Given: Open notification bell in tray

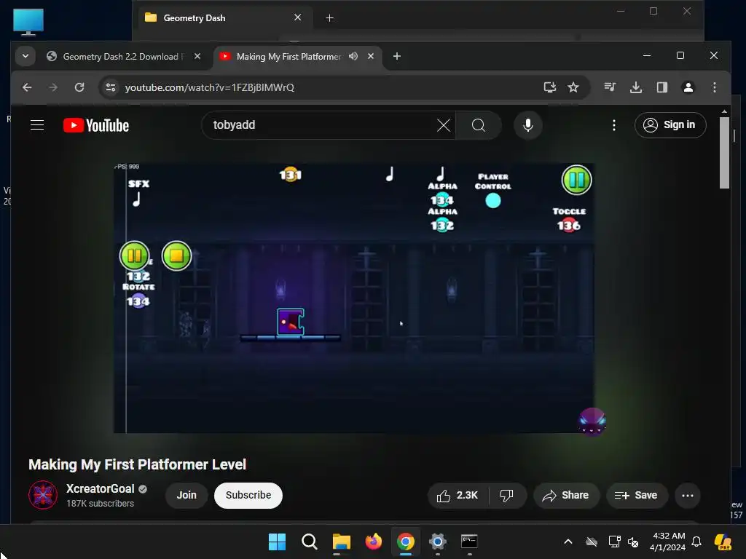Looking at the screenshot, I should pyautogui.click(x=696, y=542).
